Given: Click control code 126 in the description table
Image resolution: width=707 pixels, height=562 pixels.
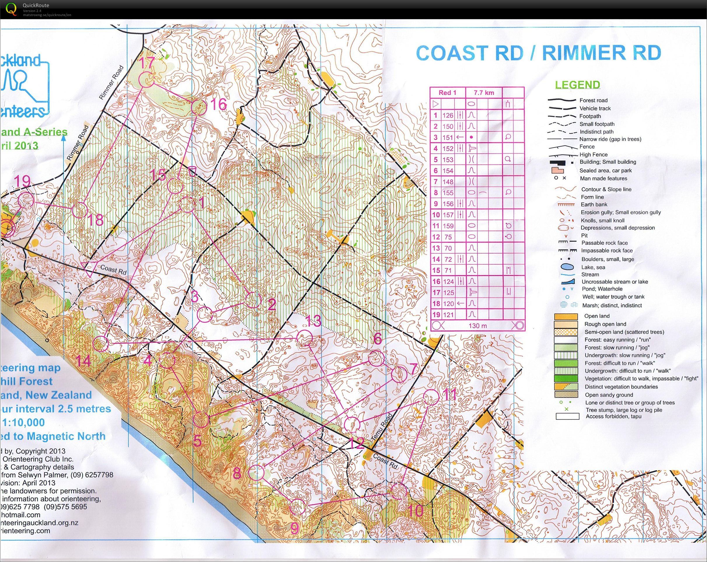Looking at the screenshot, I should pyautogui.click(x=448, y=115).
